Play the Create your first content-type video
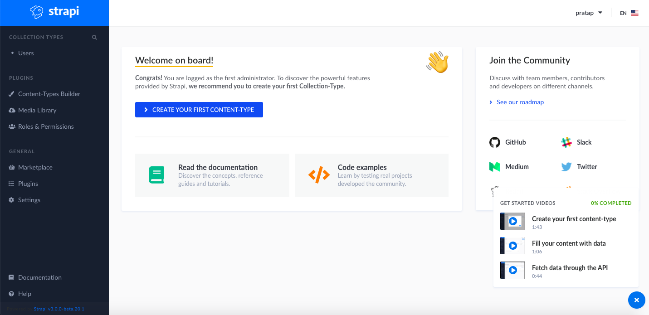Viewport: 649px width, 315px height. [x=513, y=221]
